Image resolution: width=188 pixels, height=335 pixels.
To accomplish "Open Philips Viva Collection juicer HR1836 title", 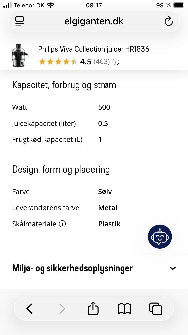I will click(93, 49).
